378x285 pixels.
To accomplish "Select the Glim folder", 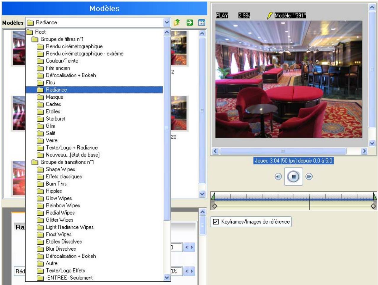I will click(46, 126).
